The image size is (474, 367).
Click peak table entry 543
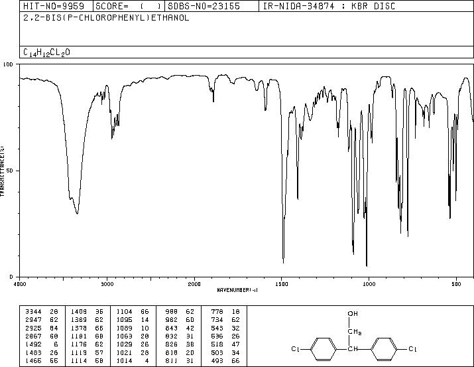click(217, 328)
